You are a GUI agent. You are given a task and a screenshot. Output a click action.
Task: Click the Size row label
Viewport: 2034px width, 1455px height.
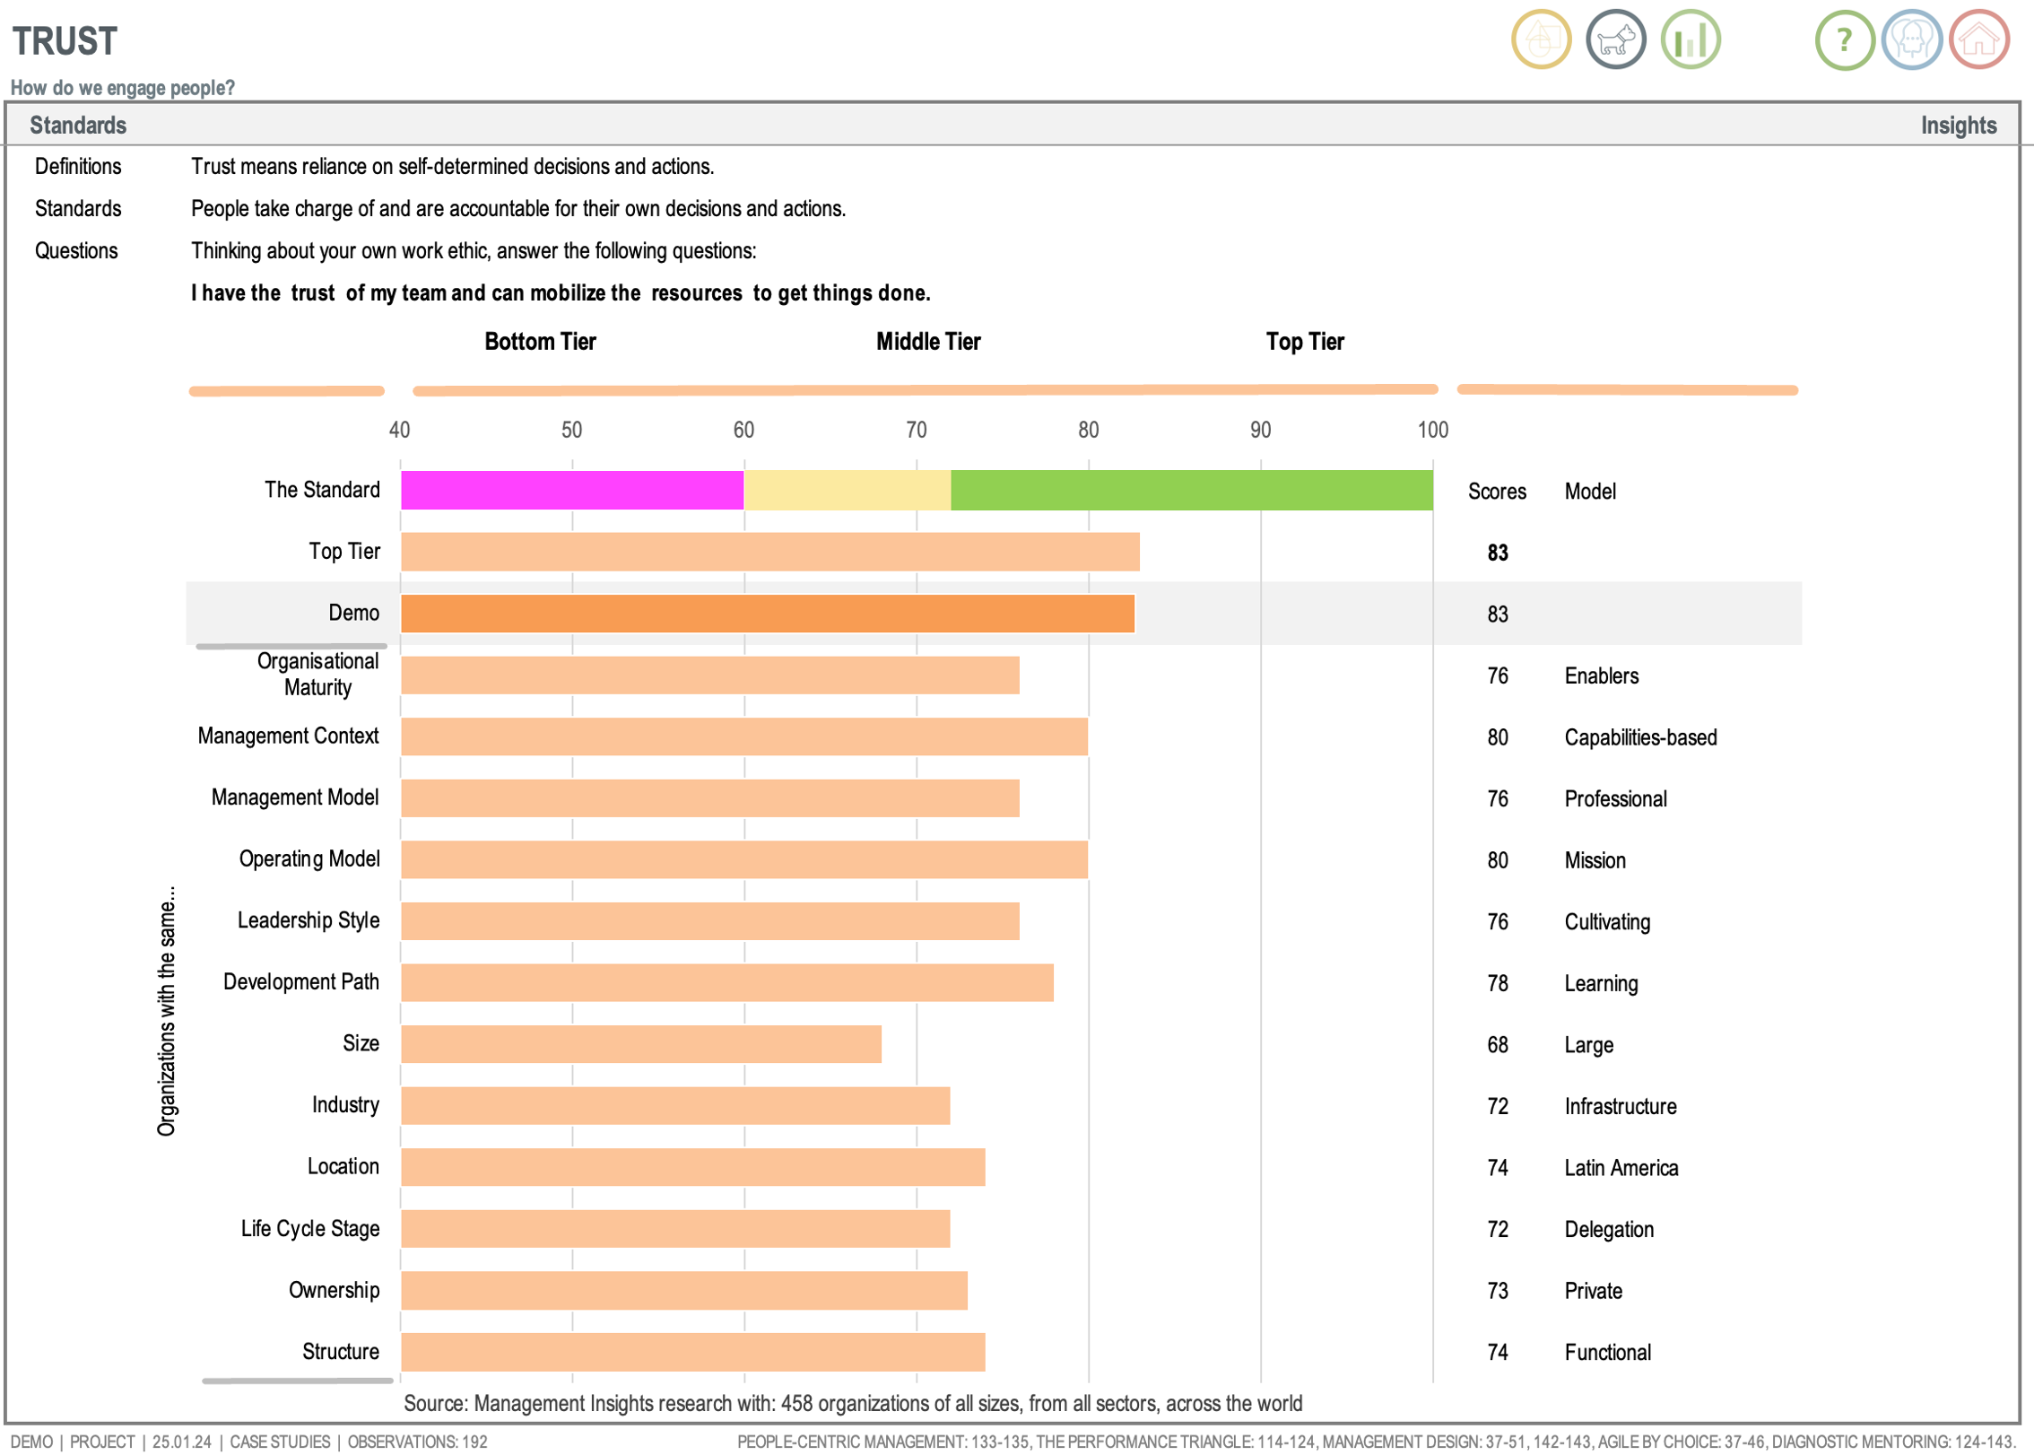click(x=361, y=1043)
